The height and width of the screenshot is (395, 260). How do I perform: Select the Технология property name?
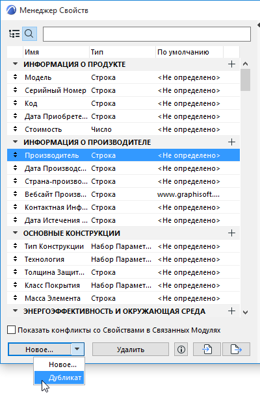click(x=44, y=259)
